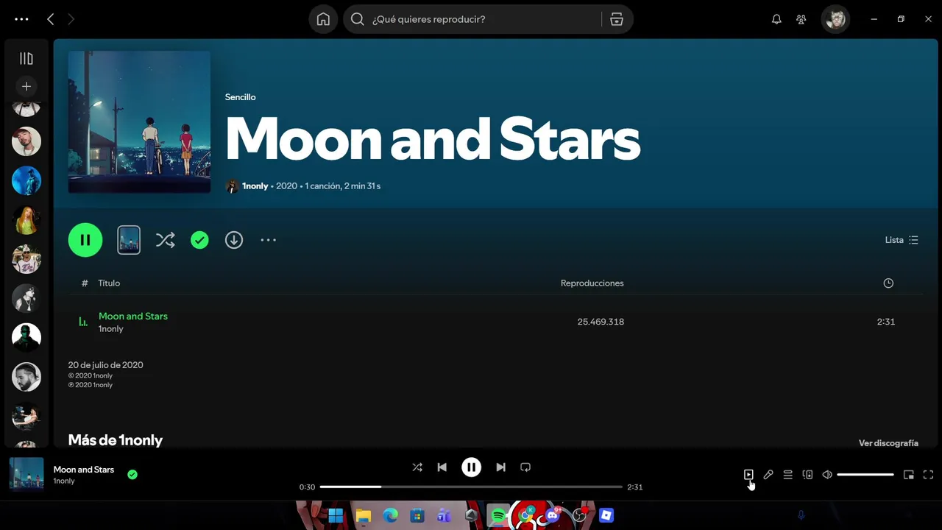942x530 pixels.
Task: Show lyrics with the microphone icon
Action: (768, 475)
